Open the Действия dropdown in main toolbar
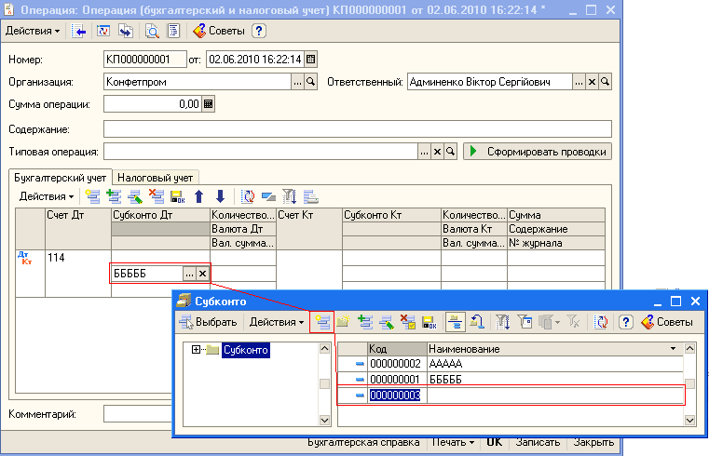The height and width of the screenshot is (456, 709). (x=33, y=31)
